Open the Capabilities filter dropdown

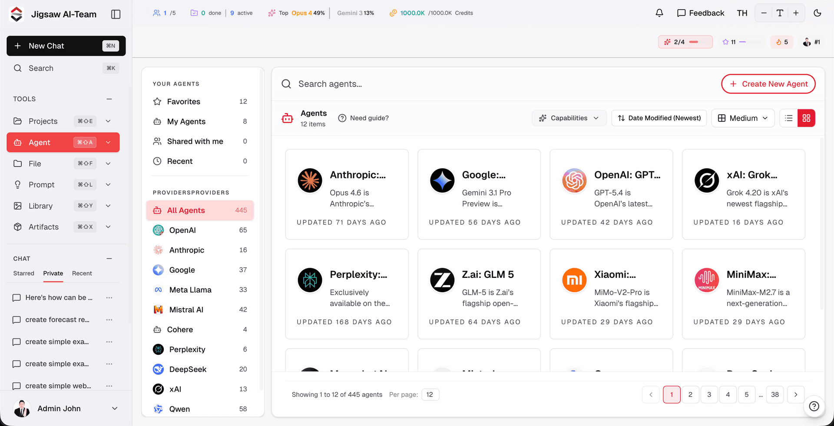coord(569,118)
